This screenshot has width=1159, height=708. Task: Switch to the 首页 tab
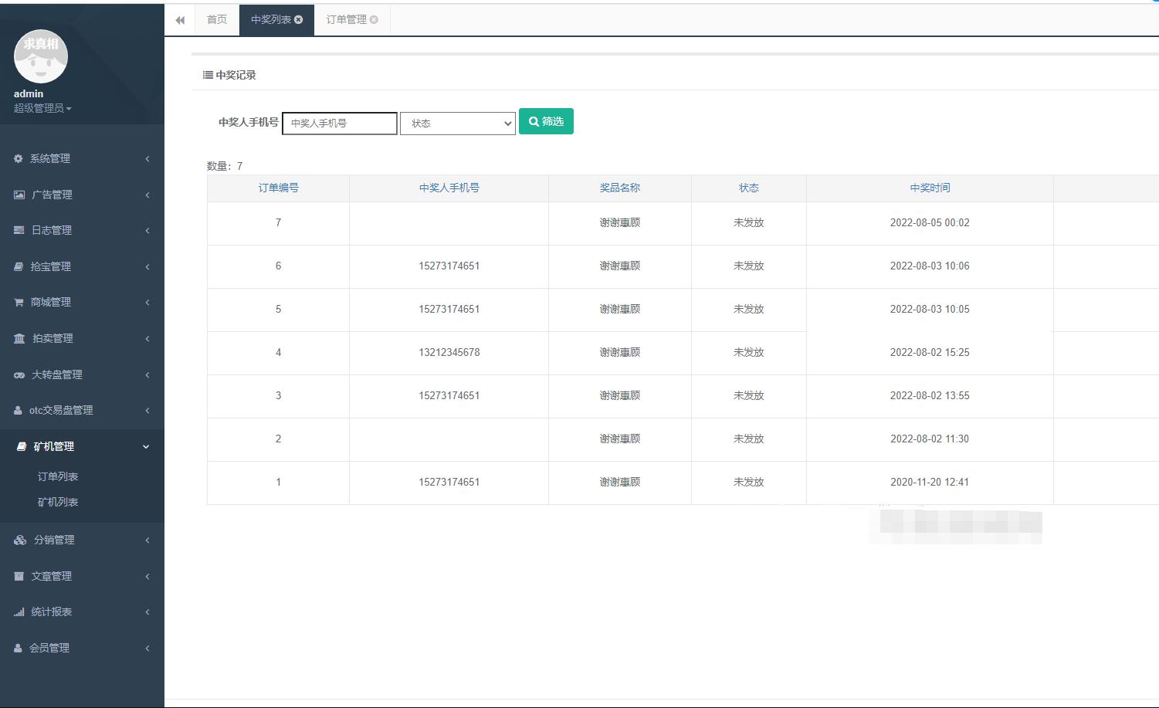pos(217,20)
